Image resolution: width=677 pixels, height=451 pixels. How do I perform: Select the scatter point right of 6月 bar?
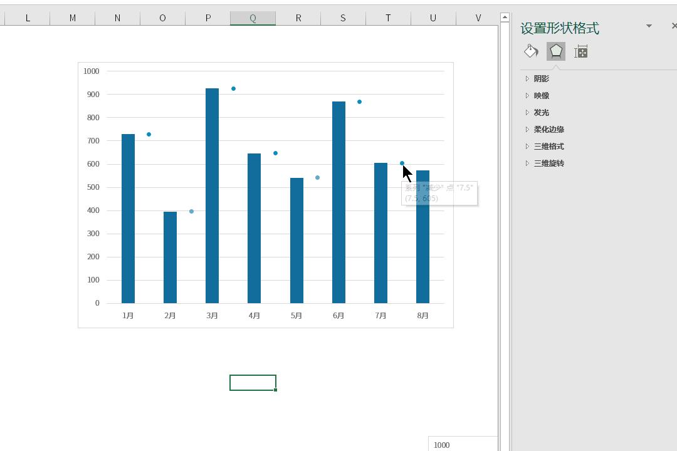click(x=359, y=101)
